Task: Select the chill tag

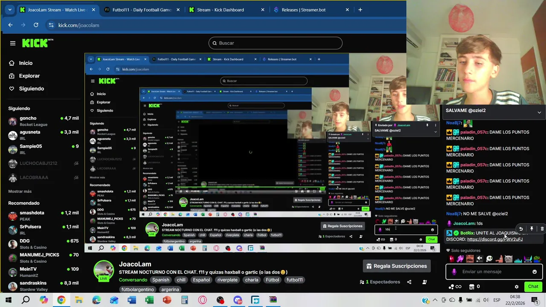Action: 181,280
